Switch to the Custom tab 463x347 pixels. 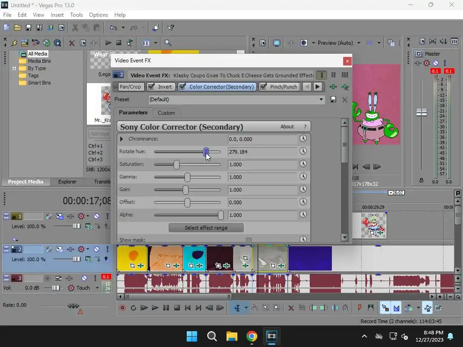click(166, 113)
